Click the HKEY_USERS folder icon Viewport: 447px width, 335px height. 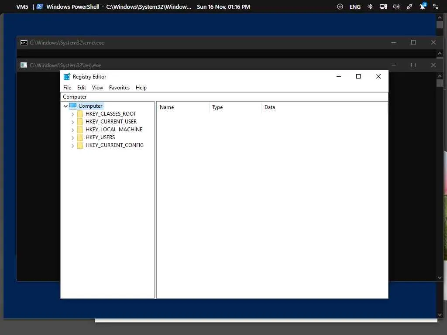[x=80, y=137]
